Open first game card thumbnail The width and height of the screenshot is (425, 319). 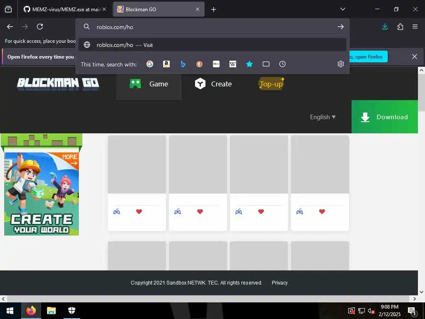coord(137,164)
